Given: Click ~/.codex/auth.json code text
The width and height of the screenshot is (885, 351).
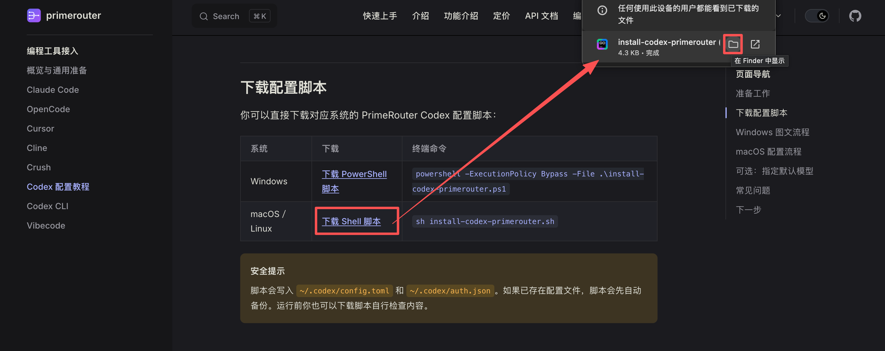Looking at the screenshot, I should click(x=450, y=291).
